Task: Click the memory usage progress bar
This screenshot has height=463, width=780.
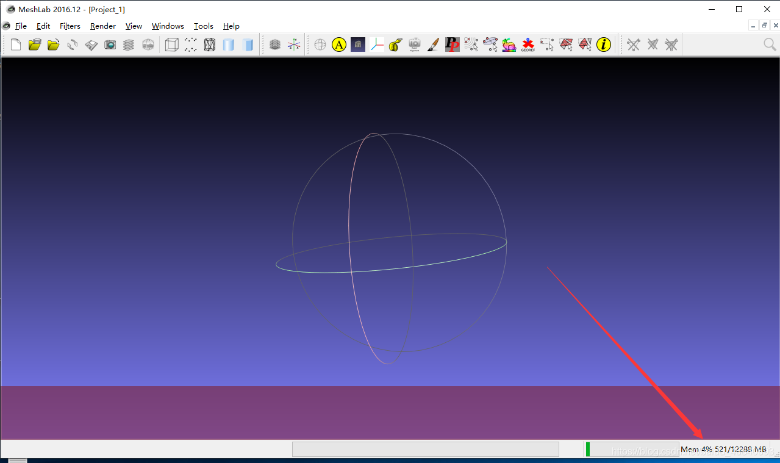Action: [x=631, y=449]
